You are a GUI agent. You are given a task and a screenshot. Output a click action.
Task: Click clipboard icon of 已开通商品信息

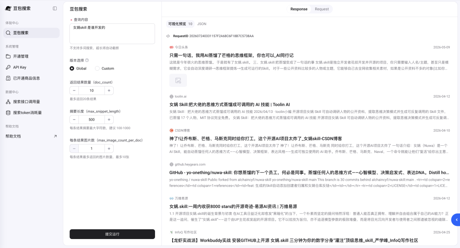[8, 78]
